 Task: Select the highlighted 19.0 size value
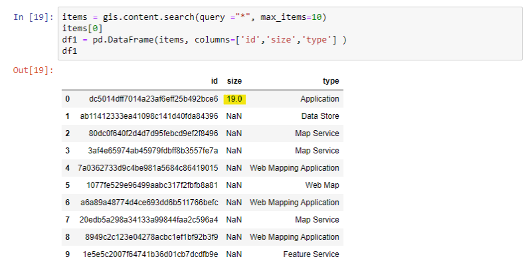pyautogui.click(x=234, y=99)
